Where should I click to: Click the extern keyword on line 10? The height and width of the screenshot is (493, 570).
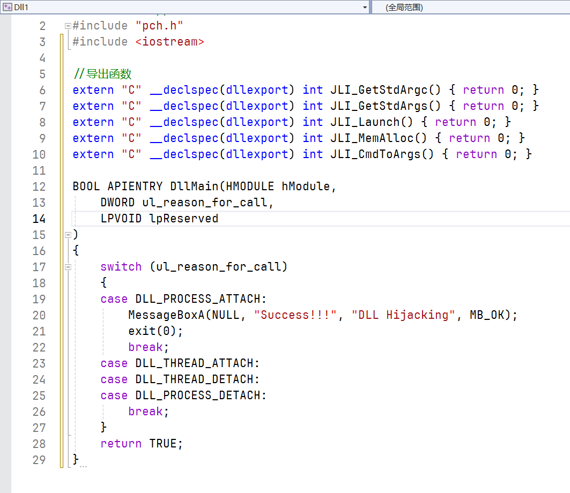(x=93, y=154)
